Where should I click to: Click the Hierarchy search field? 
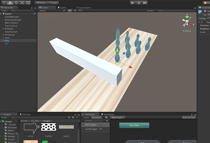coord(22,10)
